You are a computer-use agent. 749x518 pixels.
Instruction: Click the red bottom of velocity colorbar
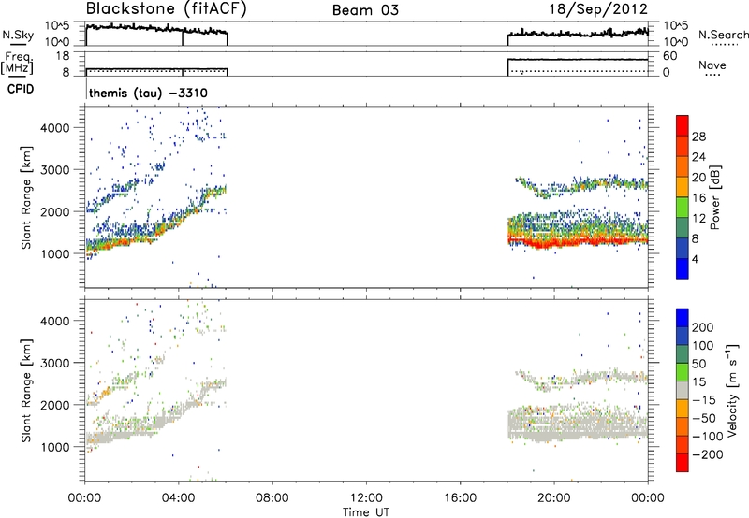(x=683, y=463)
